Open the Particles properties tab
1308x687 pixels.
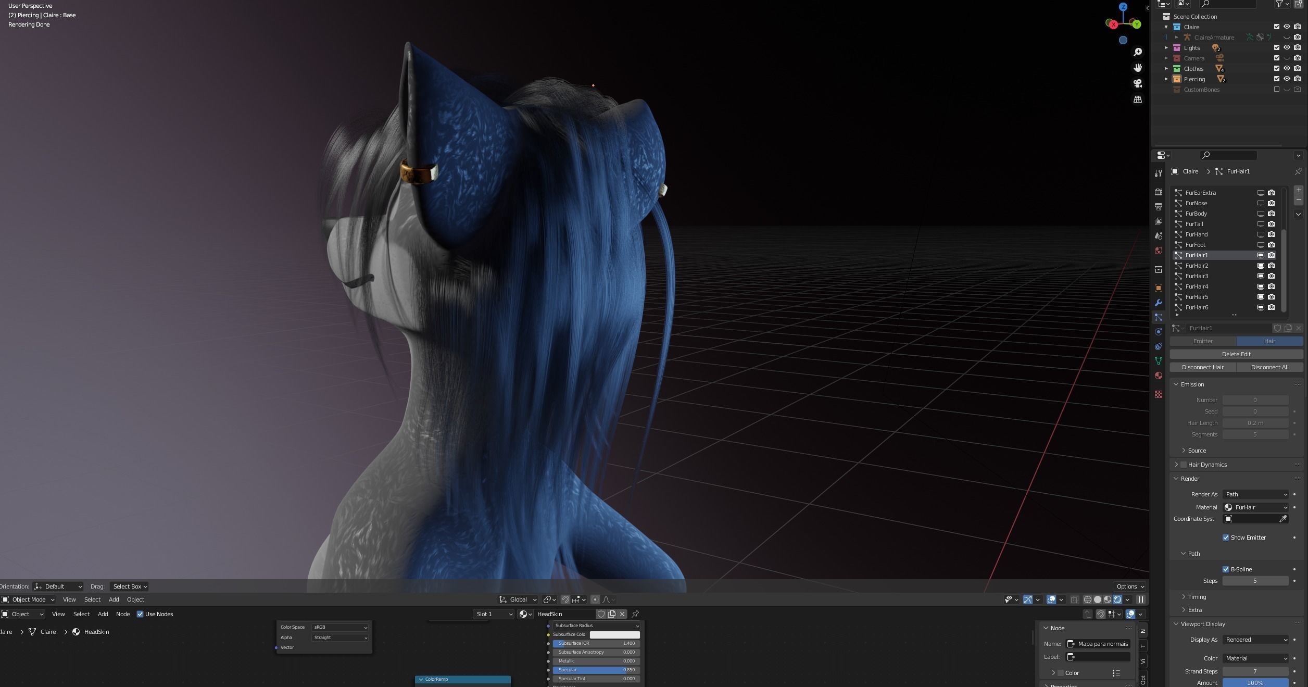click(1158, 317)
